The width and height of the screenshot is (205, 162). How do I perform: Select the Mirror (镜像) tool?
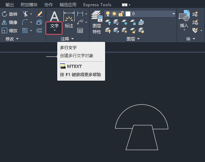(x=10, y=22)
